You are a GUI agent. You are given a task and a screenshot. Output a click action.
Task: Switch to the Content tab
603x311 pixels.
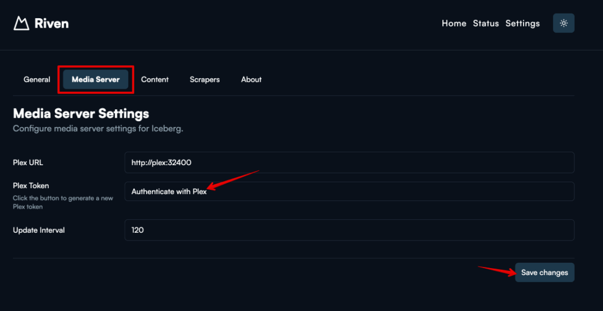click(x=155, y=79)
